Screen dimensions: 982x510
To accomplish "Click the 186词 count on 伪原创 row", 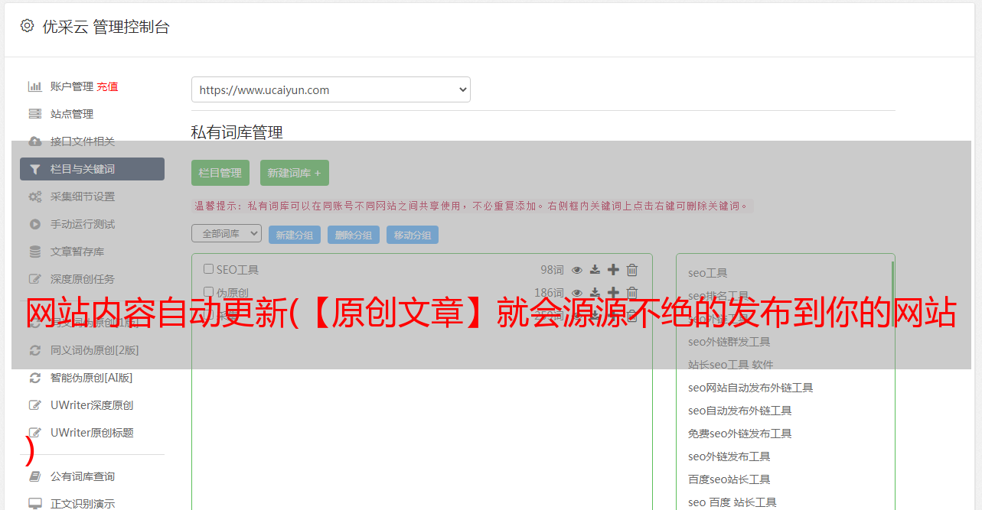I will coord(549,293).
